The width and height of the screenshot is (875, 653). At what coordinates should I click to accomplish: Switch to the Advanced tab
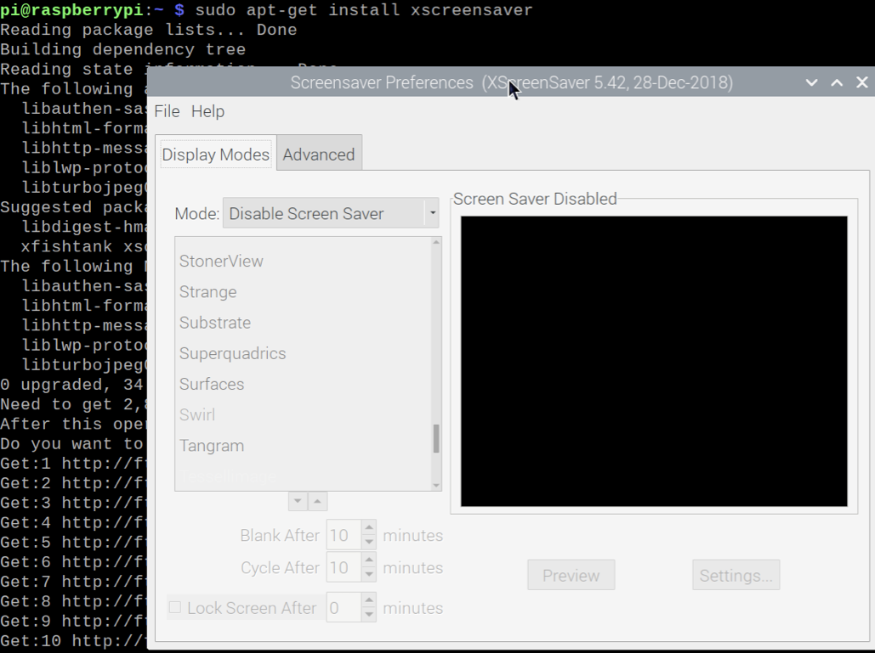[x=319, y=155]
